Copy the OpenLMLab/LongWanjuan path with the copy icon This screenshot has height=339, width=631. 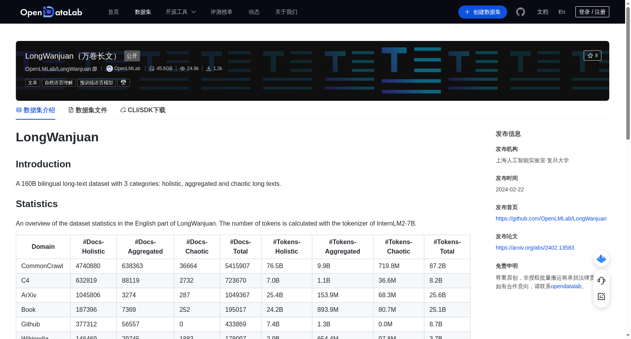pos(95,69)
